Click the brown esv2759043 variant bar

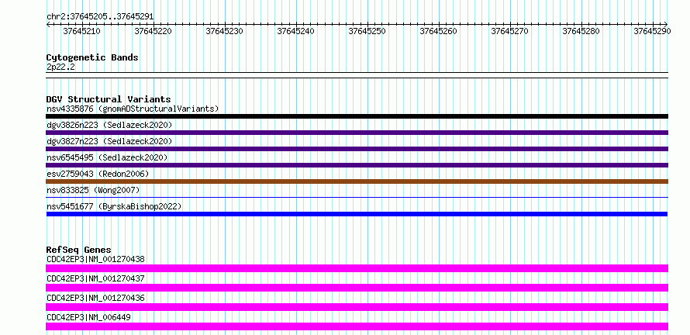[x=357, y=181]
